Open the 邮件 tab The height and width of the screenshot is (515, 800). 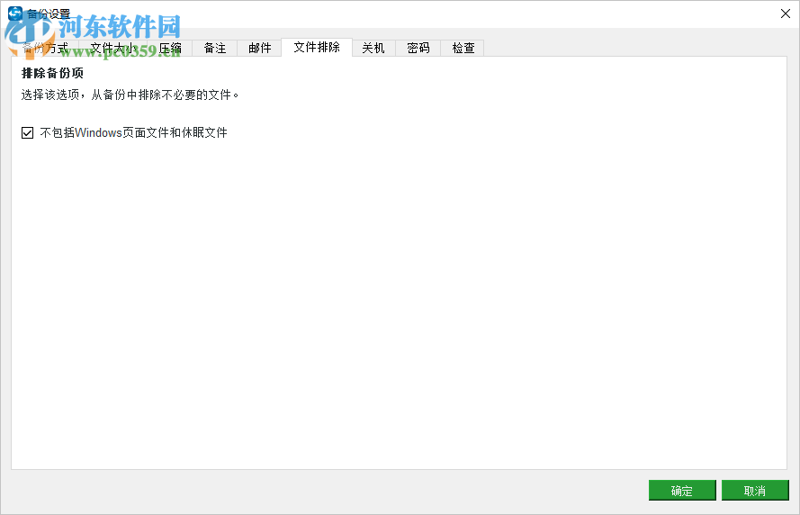pos(260,48)
